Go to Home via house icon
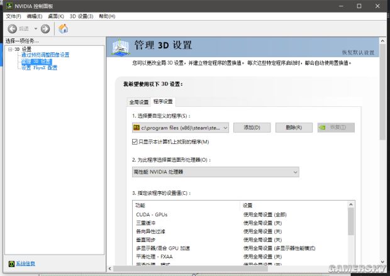 tap(63, 28)
